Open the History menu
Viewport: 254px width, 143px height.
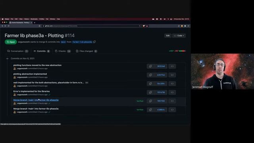[x=27, y=19]
